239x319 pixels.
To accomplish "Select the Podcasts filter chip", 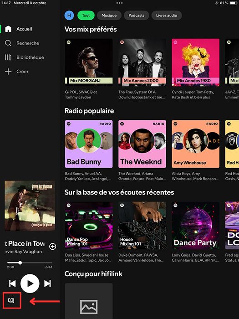I will point(137,15).
